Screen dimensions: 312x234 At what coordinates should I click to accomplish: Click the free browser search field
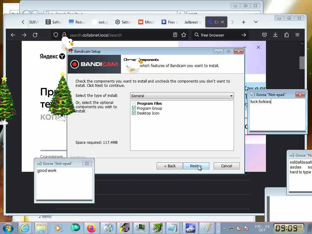(220, 35)
